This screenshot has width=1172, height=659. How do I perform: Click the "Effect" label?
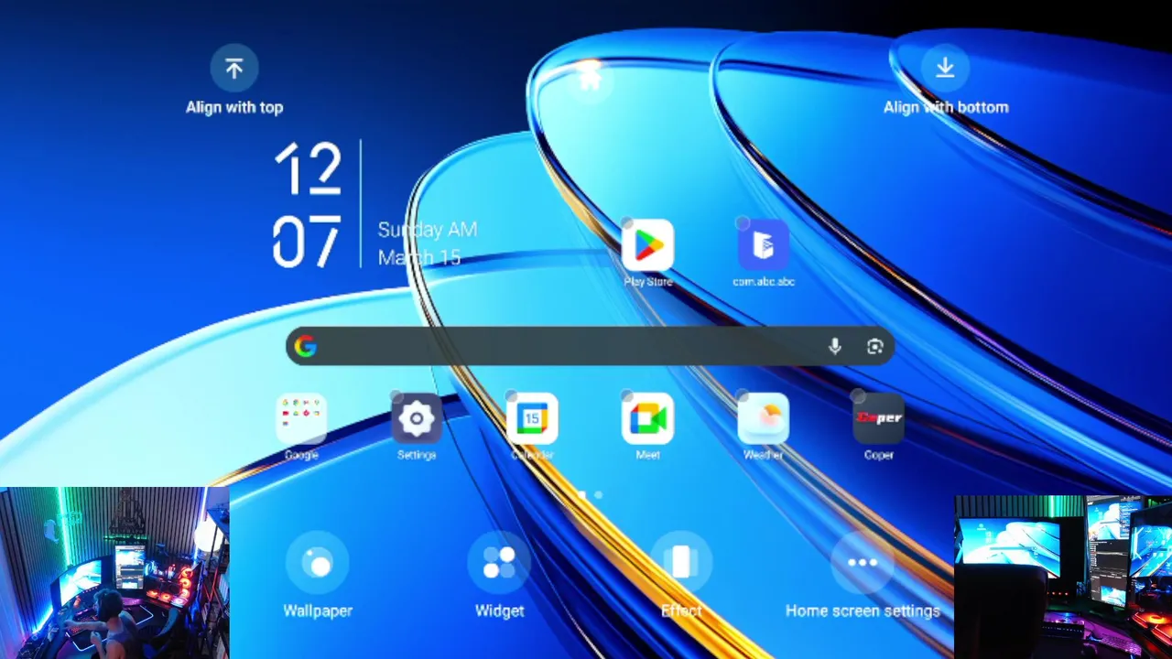[680, 610]
